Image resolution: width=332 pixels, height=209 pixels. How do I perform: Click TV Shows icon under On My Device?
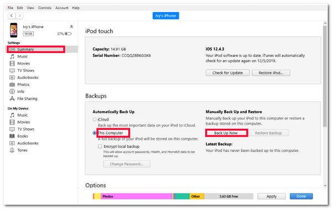click(x=12, y=129)
